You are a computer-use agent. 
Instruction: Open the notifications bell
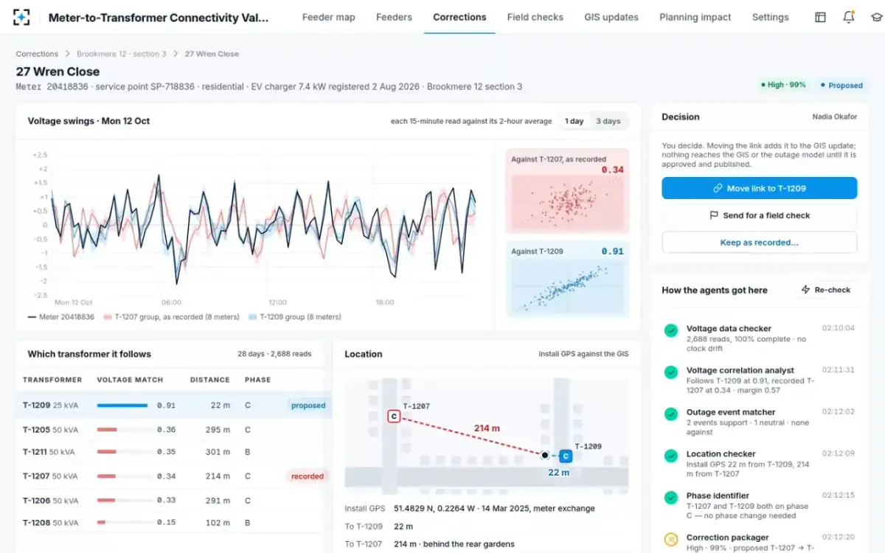[848, 17]
